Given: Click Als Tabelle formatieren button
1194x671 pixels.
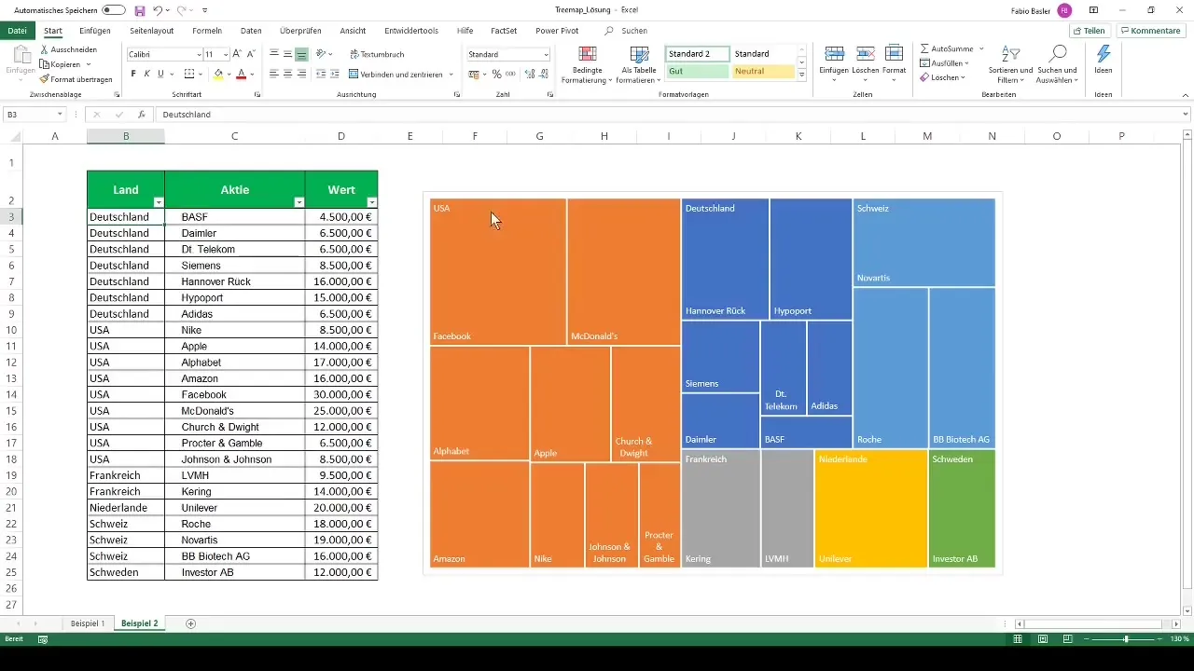Looking at the screenshot, I should pos(640,63).
